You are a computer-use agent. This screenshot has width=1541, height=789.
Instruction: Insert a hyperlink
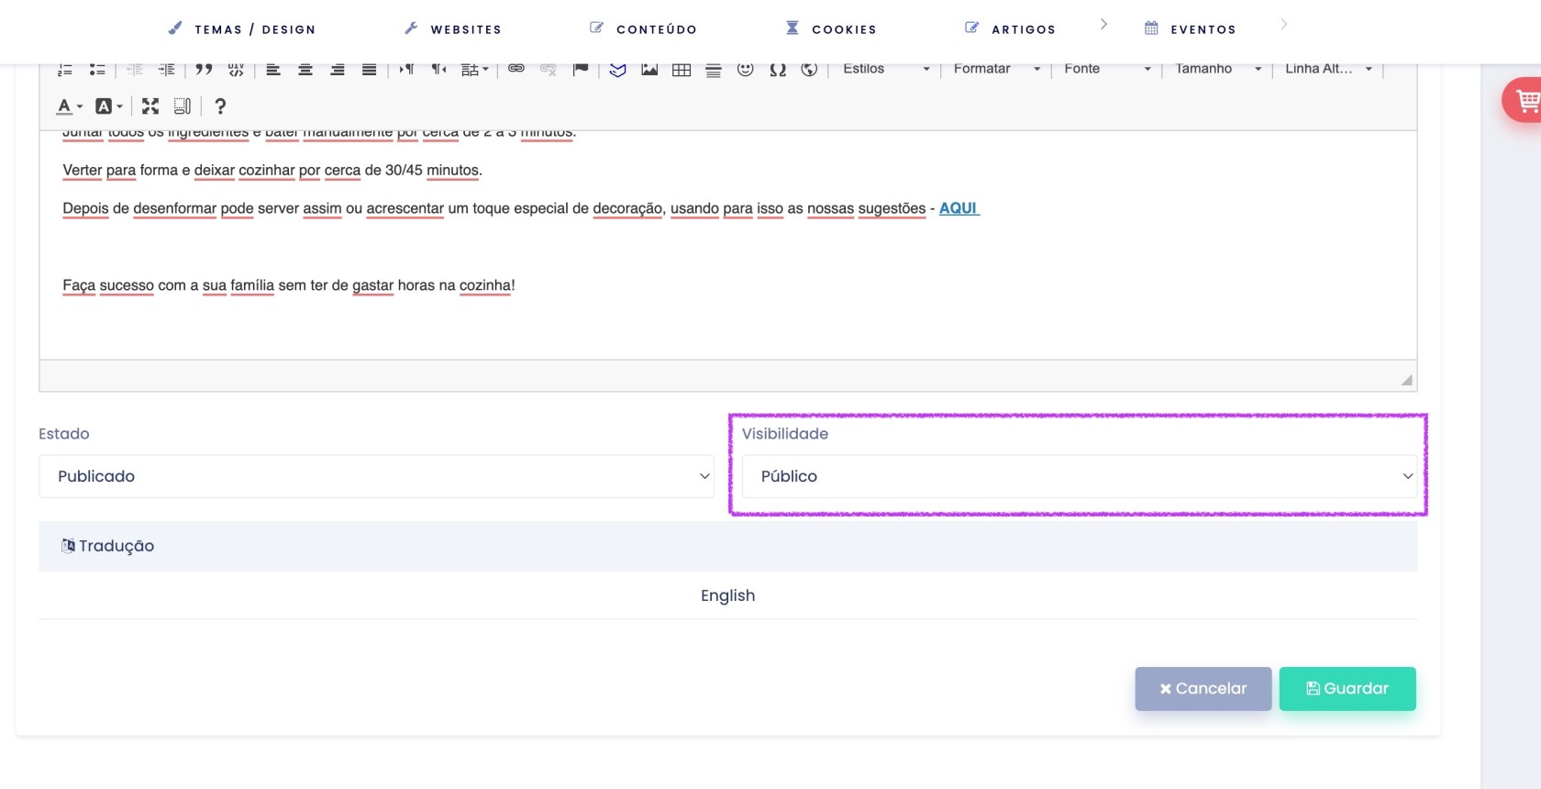tap(516, 69)
